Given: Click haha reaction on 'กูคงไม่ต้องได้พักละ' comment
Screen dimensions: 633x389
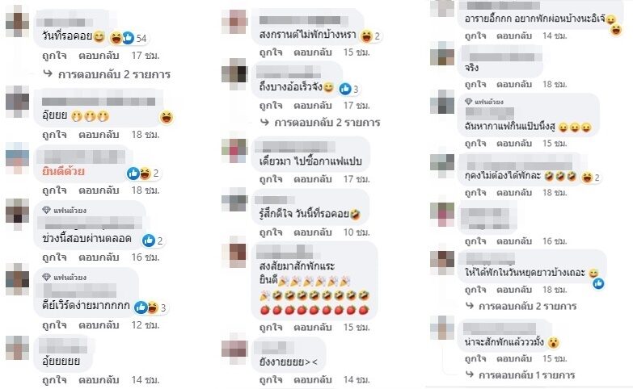Looking at the screenshot, I should tap(587, 178).
